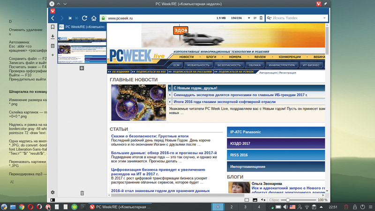Toggle image loading icon in status bar

255,200
